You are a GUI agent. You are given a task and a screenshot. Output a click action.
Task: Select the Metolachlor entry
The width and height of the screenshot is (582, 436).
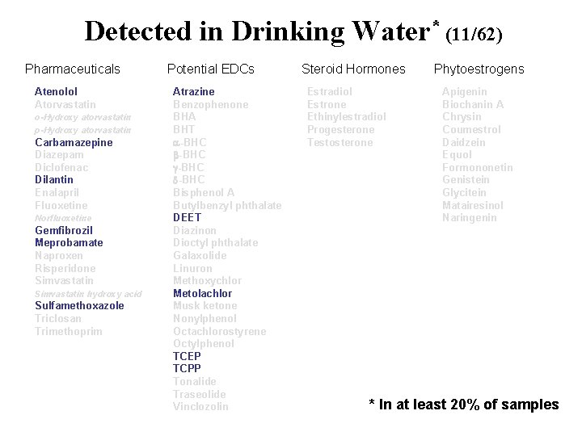coord(203,294)
